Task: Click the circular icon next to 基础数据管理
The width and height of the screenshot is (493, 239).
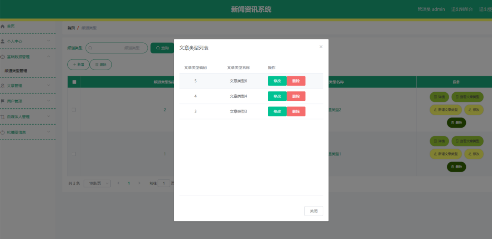Action: [x=2, y=57]
